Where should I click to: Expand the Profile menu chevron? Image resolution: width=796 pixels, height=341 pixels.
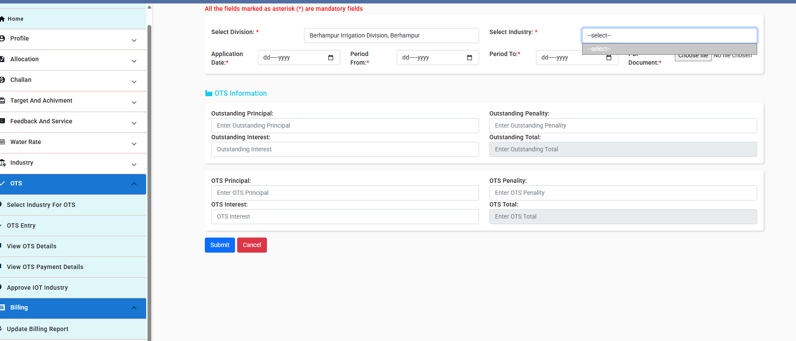point(134,41)
